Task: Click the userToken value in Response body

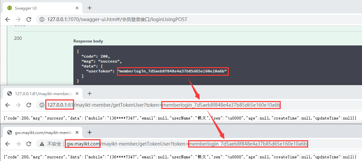Action: pos(173,71)
